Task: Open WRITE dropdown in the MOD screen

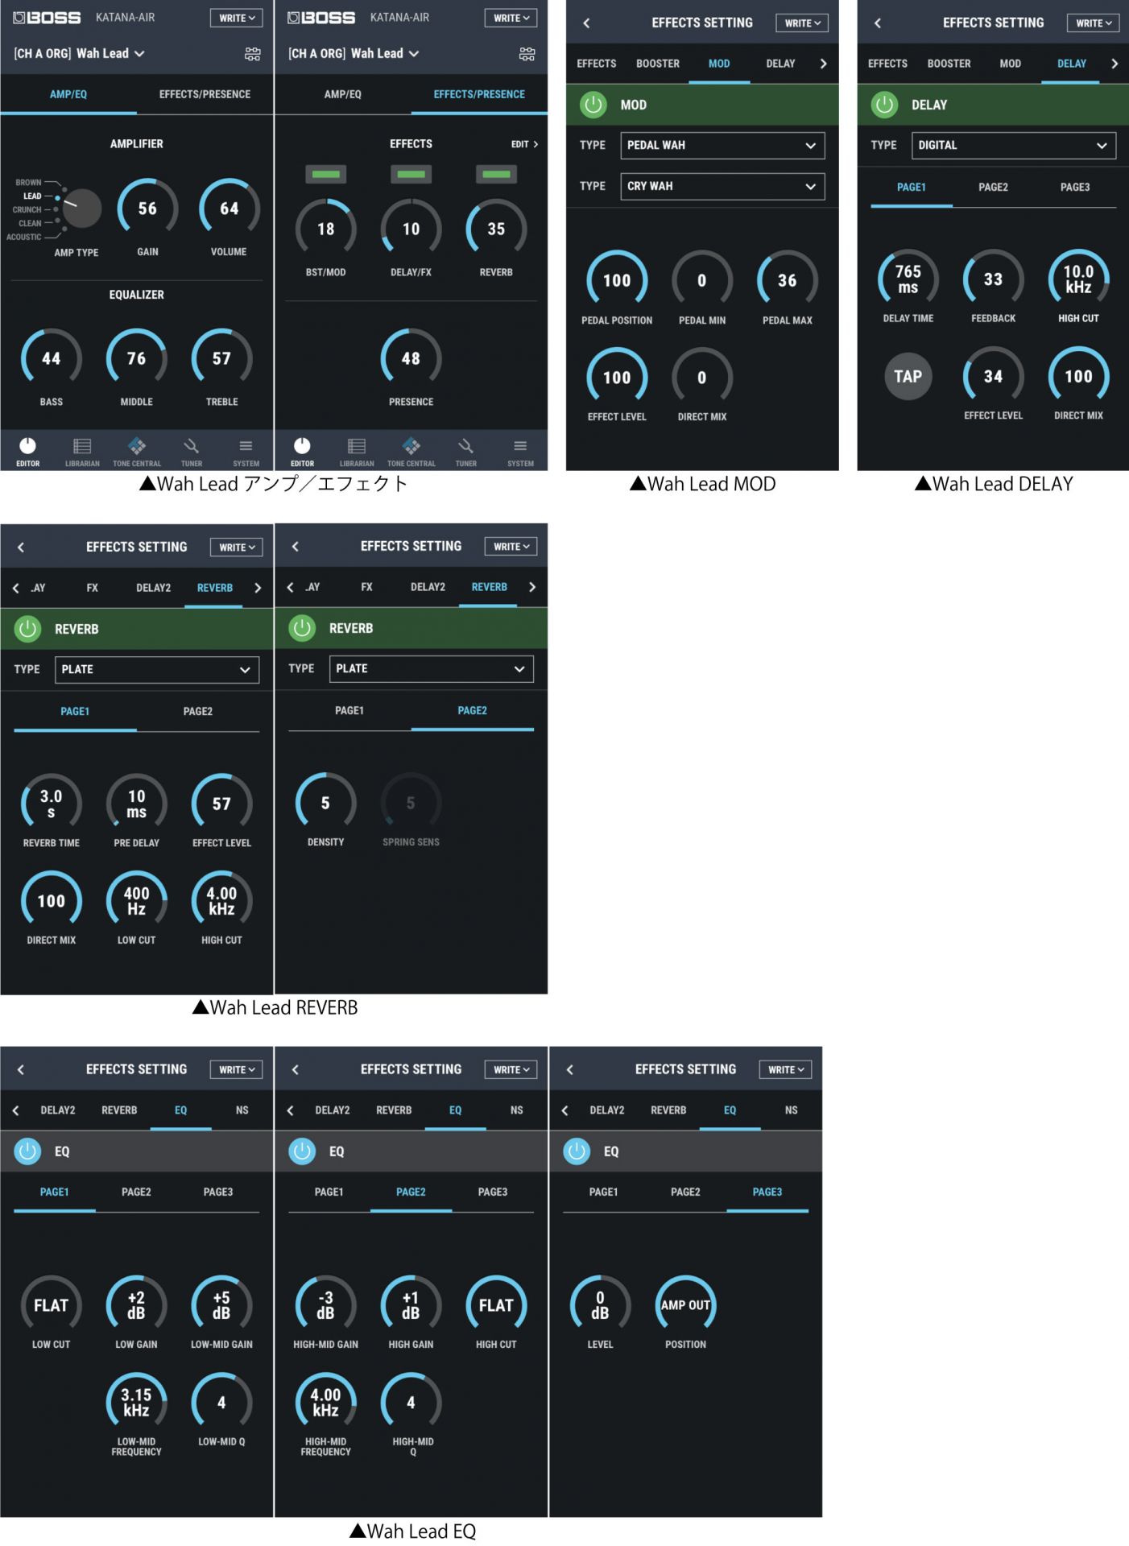Action: [x=802, y=23]
